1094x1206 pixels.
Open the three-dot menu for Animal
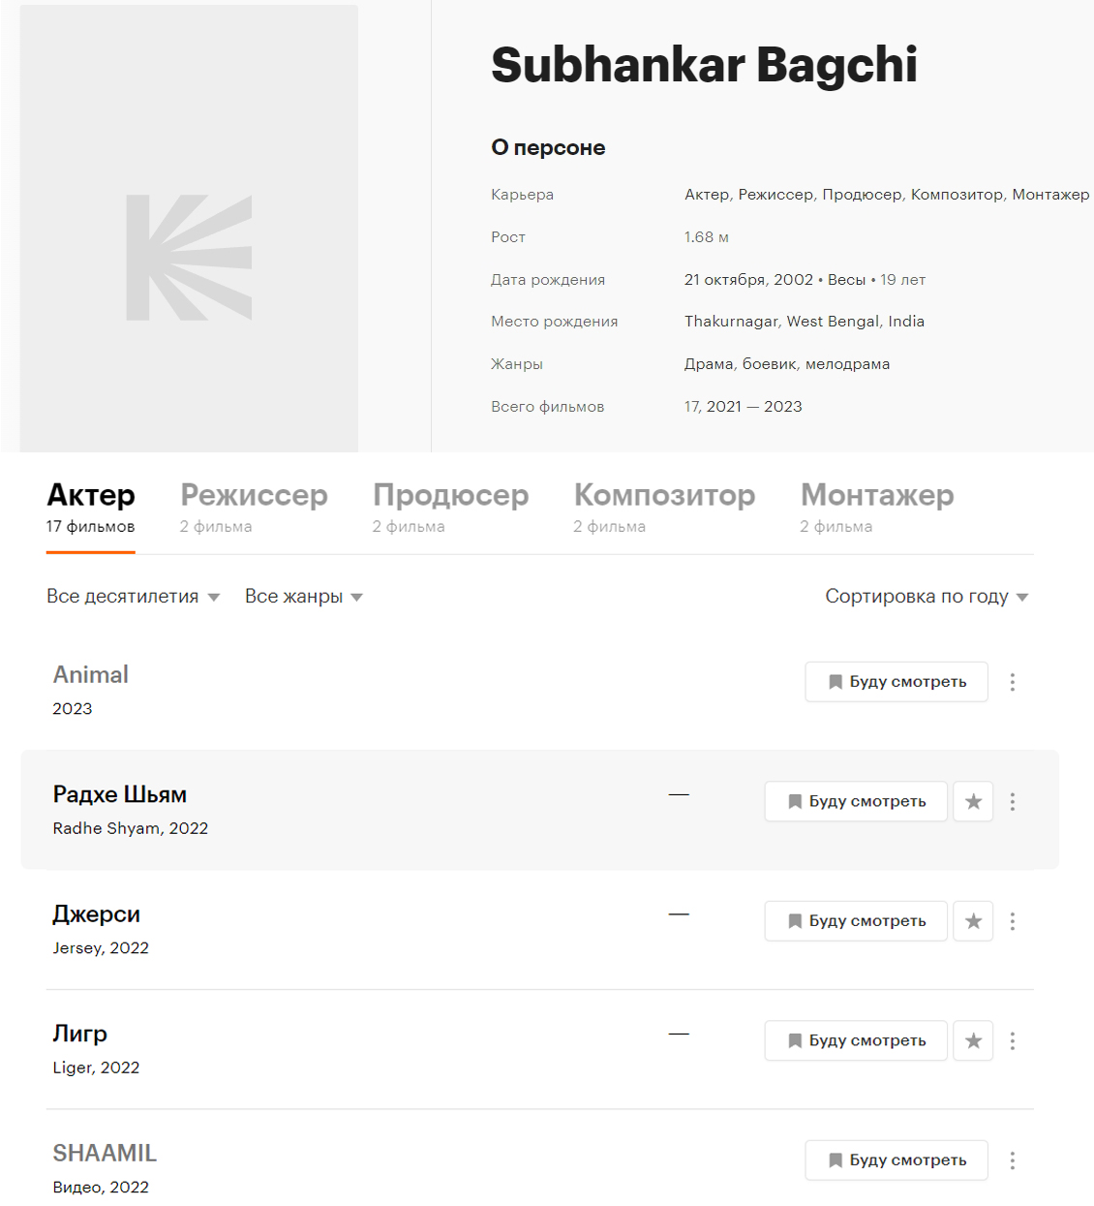[1013, 682]
